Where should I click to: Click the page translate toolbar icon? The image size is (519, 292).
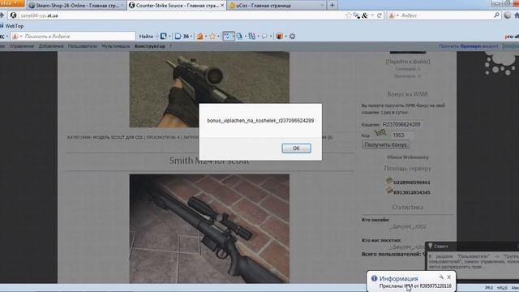point(239,36)
